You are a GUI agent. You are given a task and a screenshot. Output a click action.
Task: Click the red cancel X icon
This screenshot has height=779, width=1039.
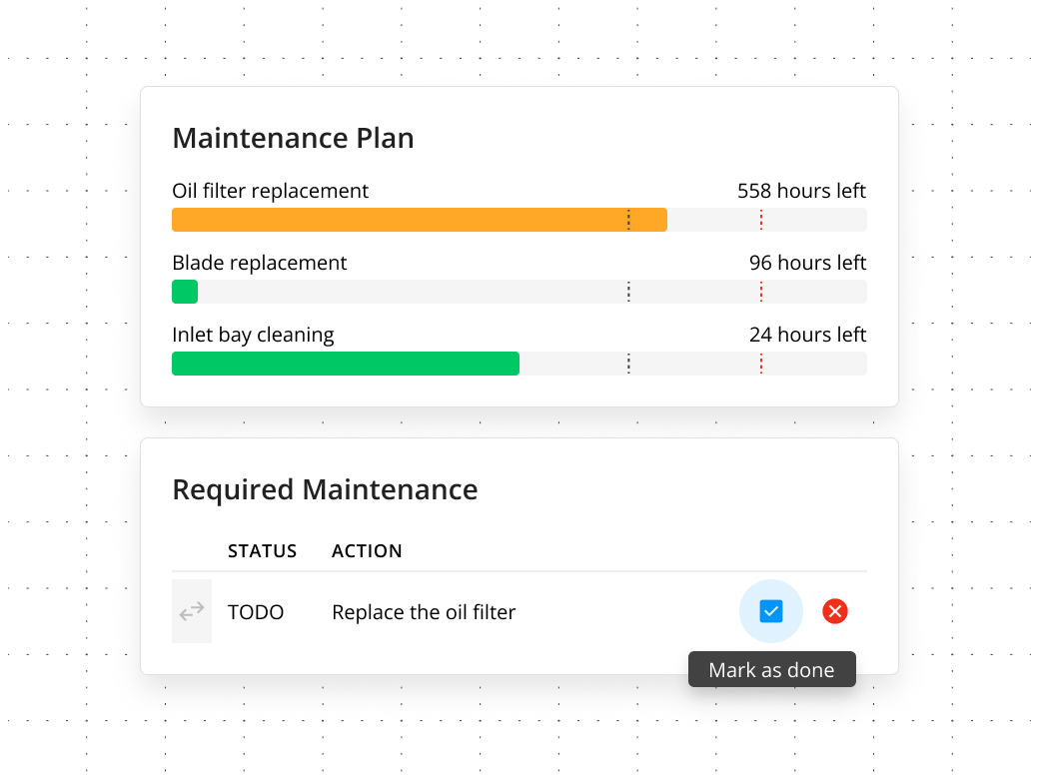click(x=835, y=611)
